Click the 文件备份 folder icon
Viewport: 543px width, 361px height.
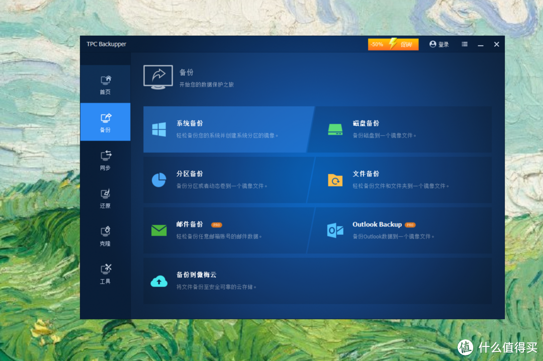pos(335,180)
